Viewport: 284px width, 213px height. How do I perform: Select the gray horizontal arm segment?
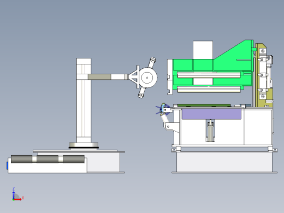pyautogui.click(x=99, y=76)
